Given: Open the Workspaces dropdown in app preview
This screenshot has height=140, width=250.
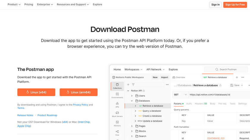Looking at the screenshot, I should 133,69.
